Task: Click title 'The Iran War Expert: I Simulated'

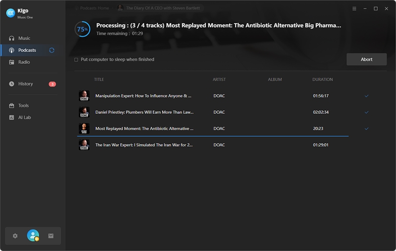Action: coord(144,145)
